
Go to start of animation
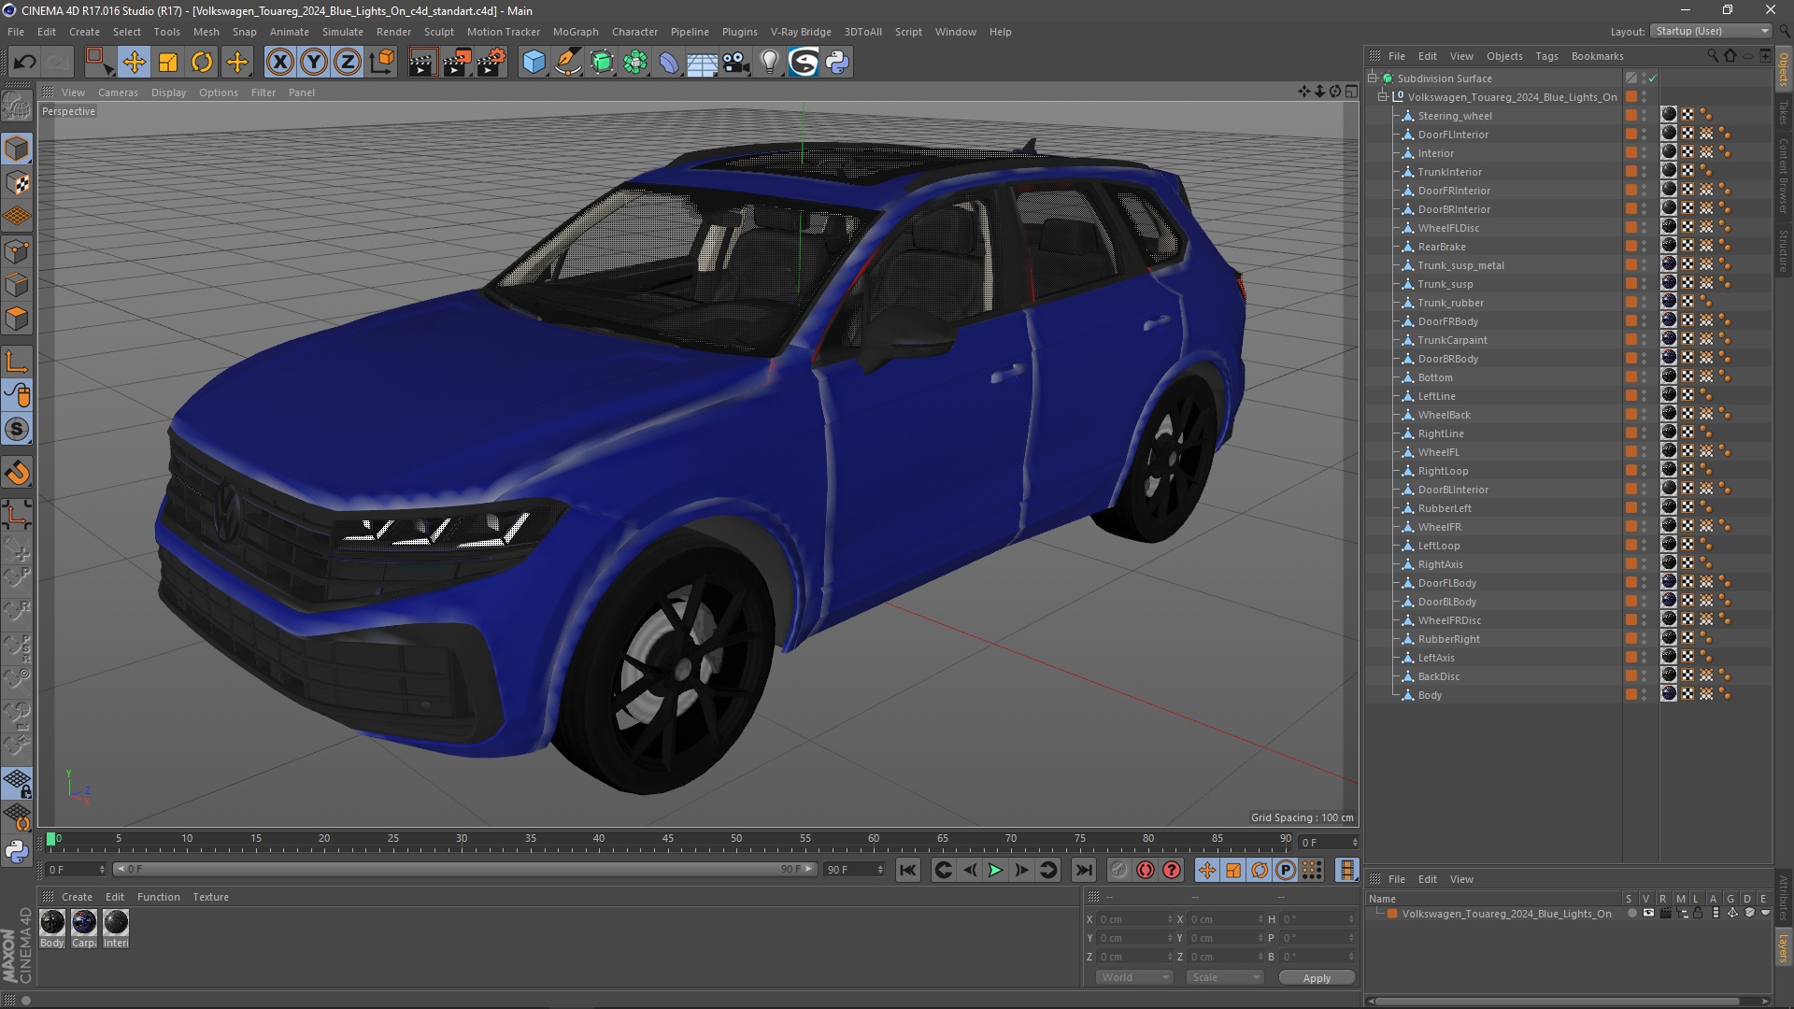point(907,870)
